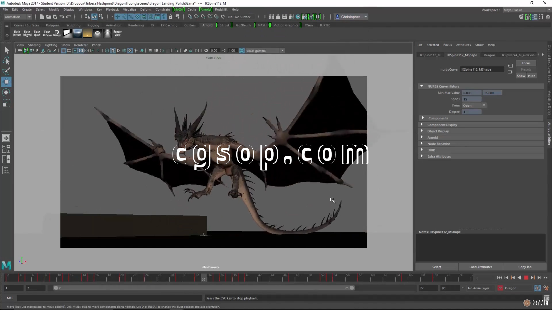Toggle view transform sRGB gamma icon

tap(242, 51)
